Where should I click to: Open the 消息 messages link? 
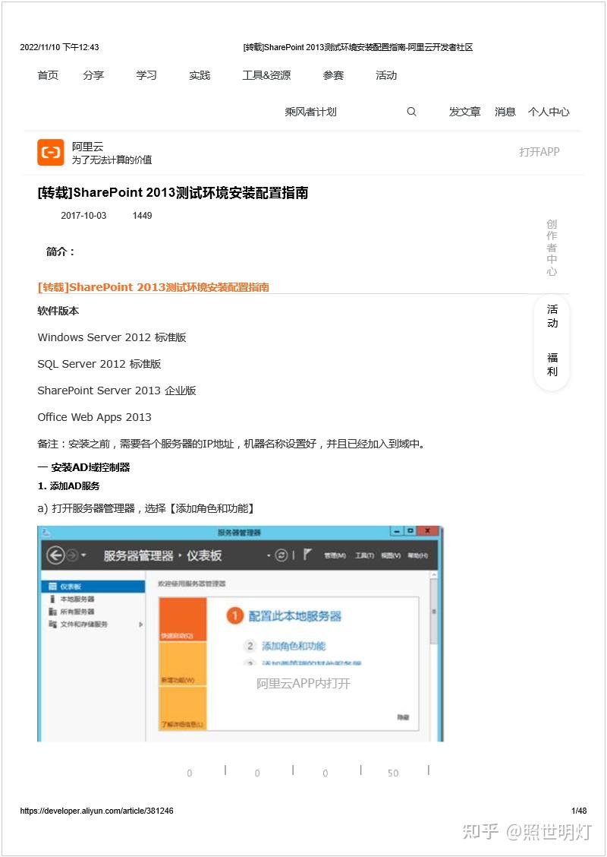coord(505,112)
